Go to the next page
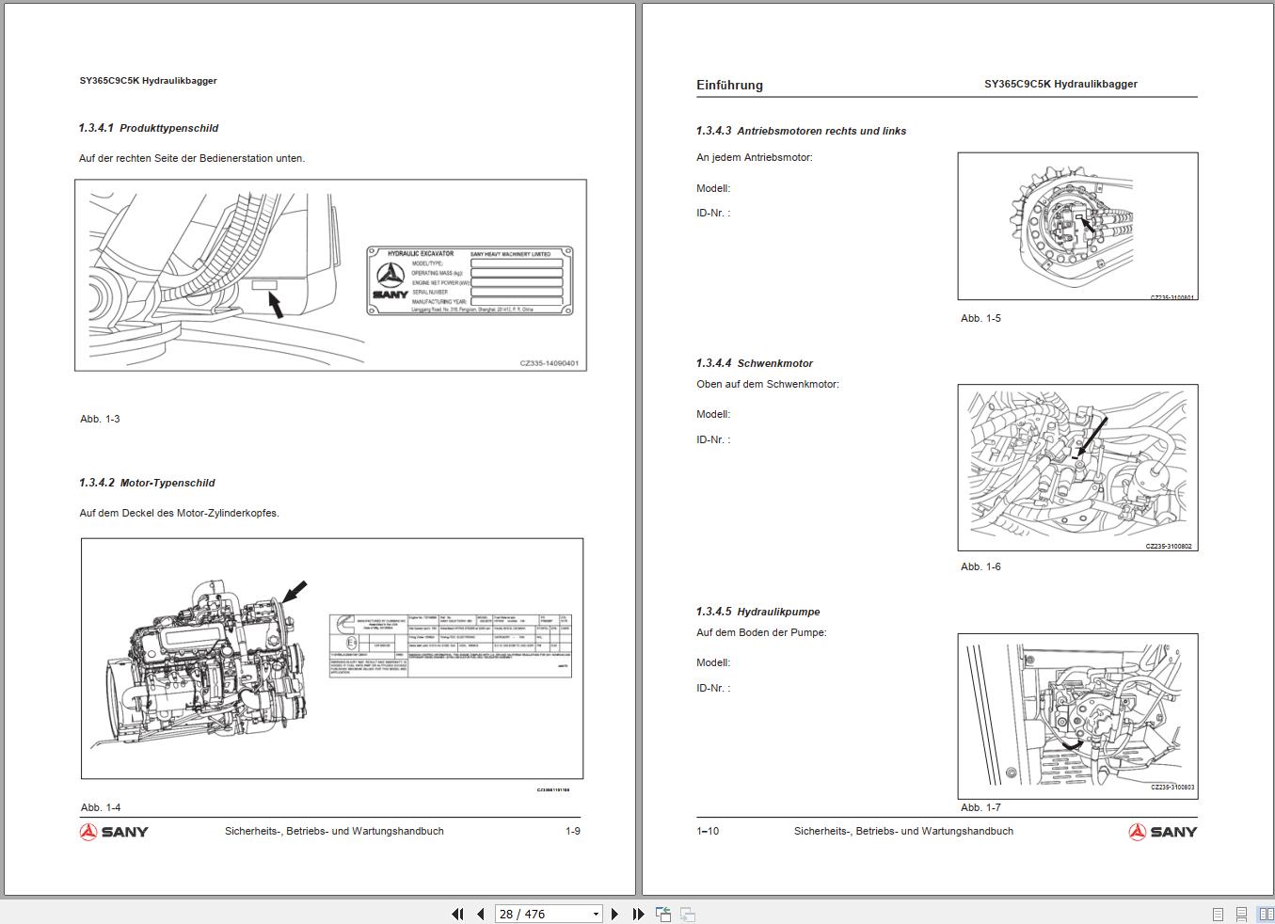The image size is (1275, 924). click(x=614, y=914)
